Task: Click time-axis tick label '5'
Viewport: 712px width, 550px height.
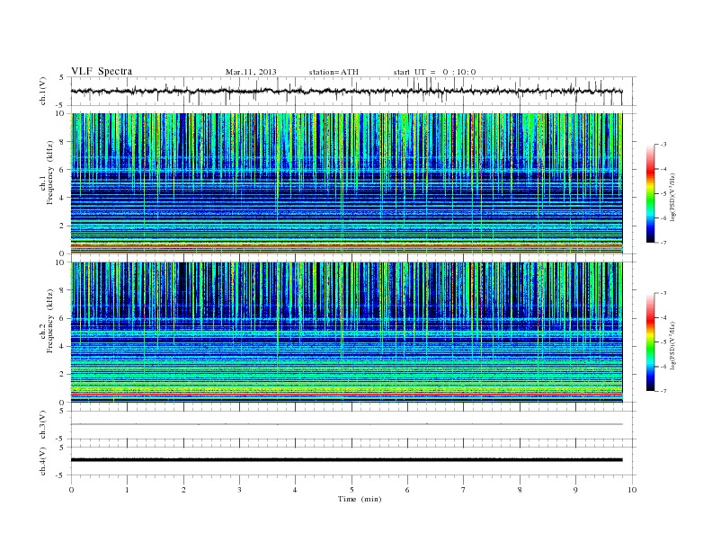Action: click(352, 490)
